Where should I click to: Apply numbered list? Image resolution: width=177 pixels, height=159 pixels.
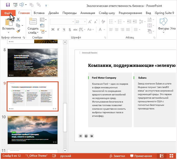click(120, 21)
